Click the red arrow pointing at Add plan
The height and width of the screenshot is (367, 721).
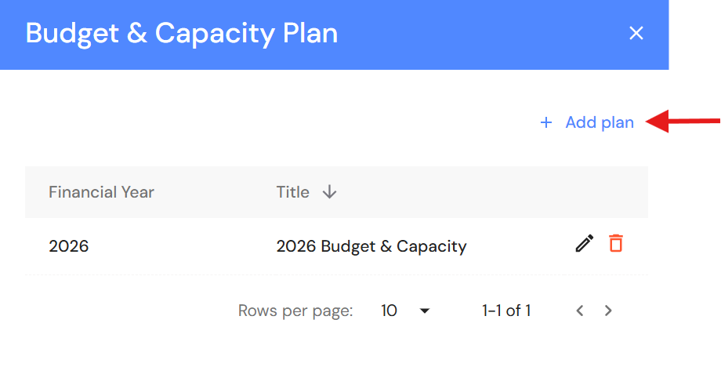pyautogui.click(x=686, y=121)
